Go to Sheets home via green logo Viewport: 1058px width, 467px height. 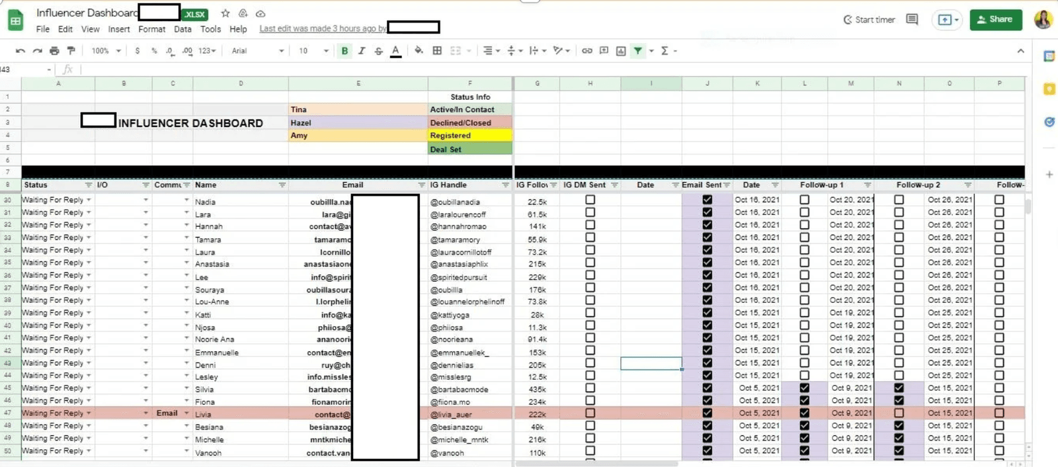pos(15,21)
